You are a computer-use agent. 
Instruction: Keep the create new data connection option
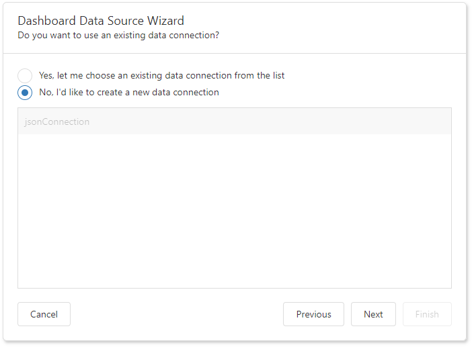(x=25, y=93)
